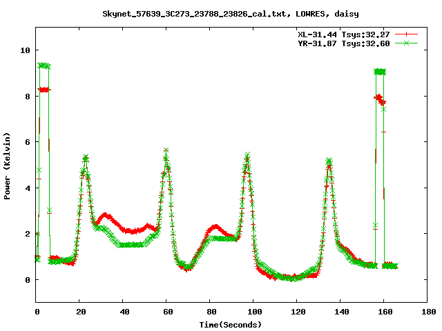Click the green peak near 60 seconds
Viewport: 442px width, 331px height.
point(166,150)
